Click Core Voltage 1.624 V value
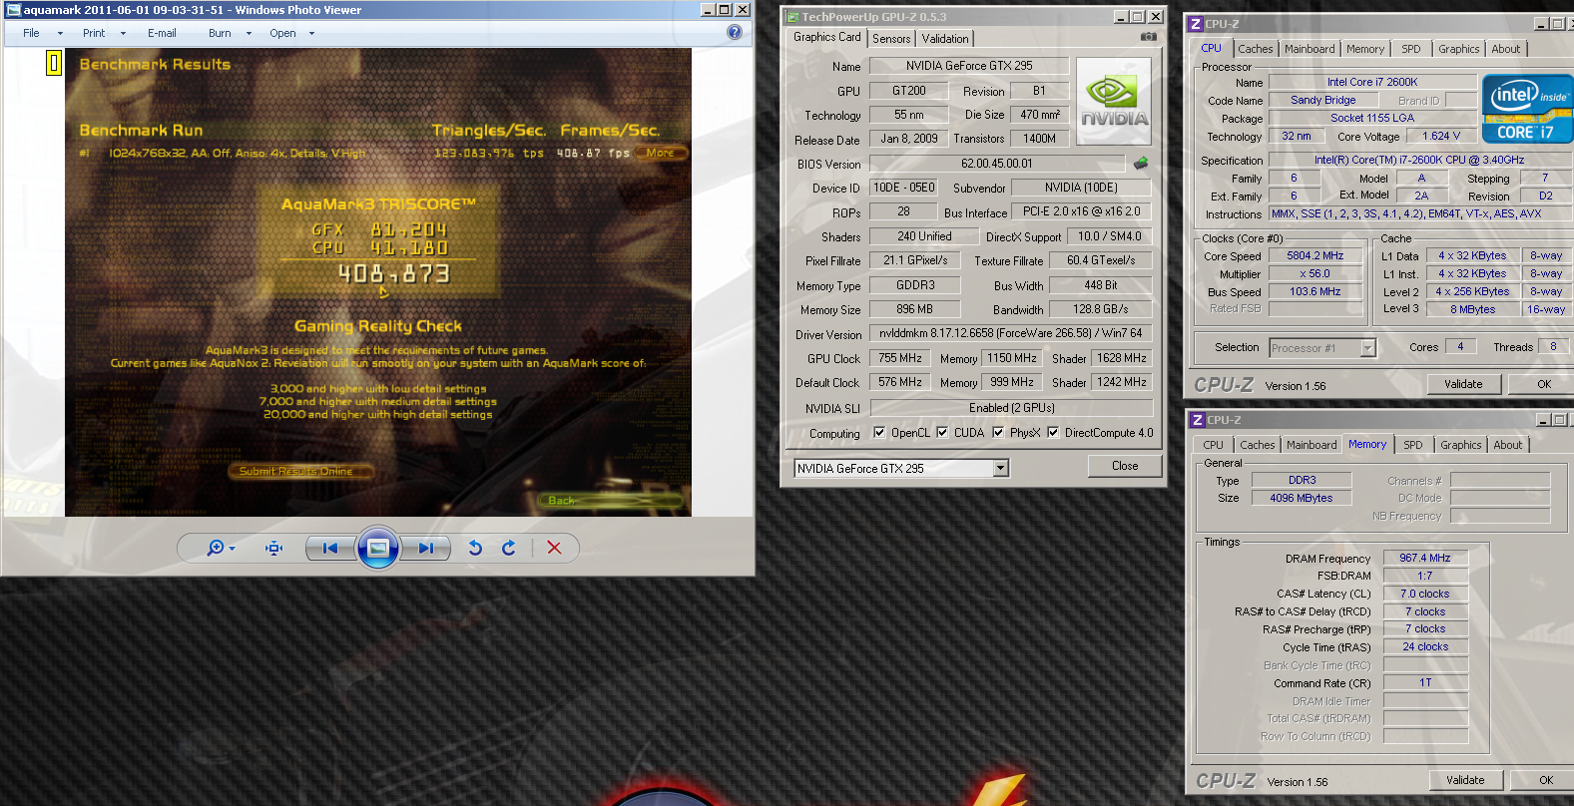Screen dimensions: 1574x806 click(1441, 136)
